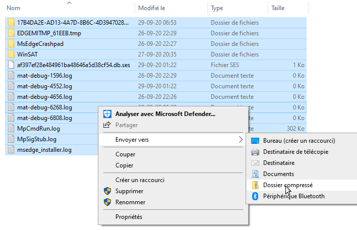Send to Destinataire

(x=302, y=163)
